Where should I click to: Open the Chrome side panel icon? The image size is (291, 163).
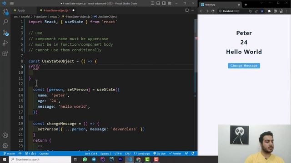click(x=275, y=11)
